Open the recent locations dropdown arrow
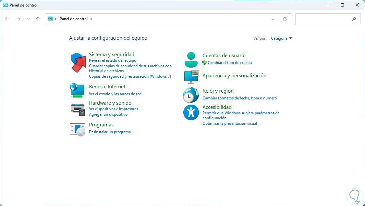The height and width of the screenshot is (206, 365). [28, 19]
